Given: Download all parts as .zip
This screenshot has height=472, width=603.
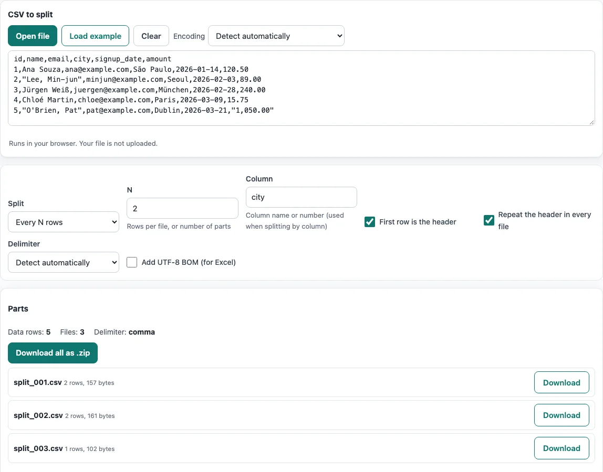Looking at the screenshot, I should pos(53,352).
